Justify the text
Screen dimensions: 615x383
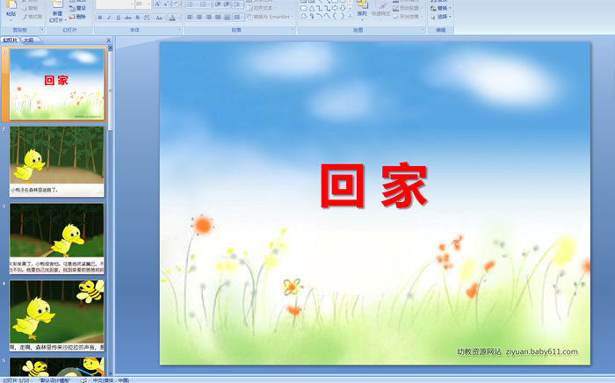coord(217,18)
